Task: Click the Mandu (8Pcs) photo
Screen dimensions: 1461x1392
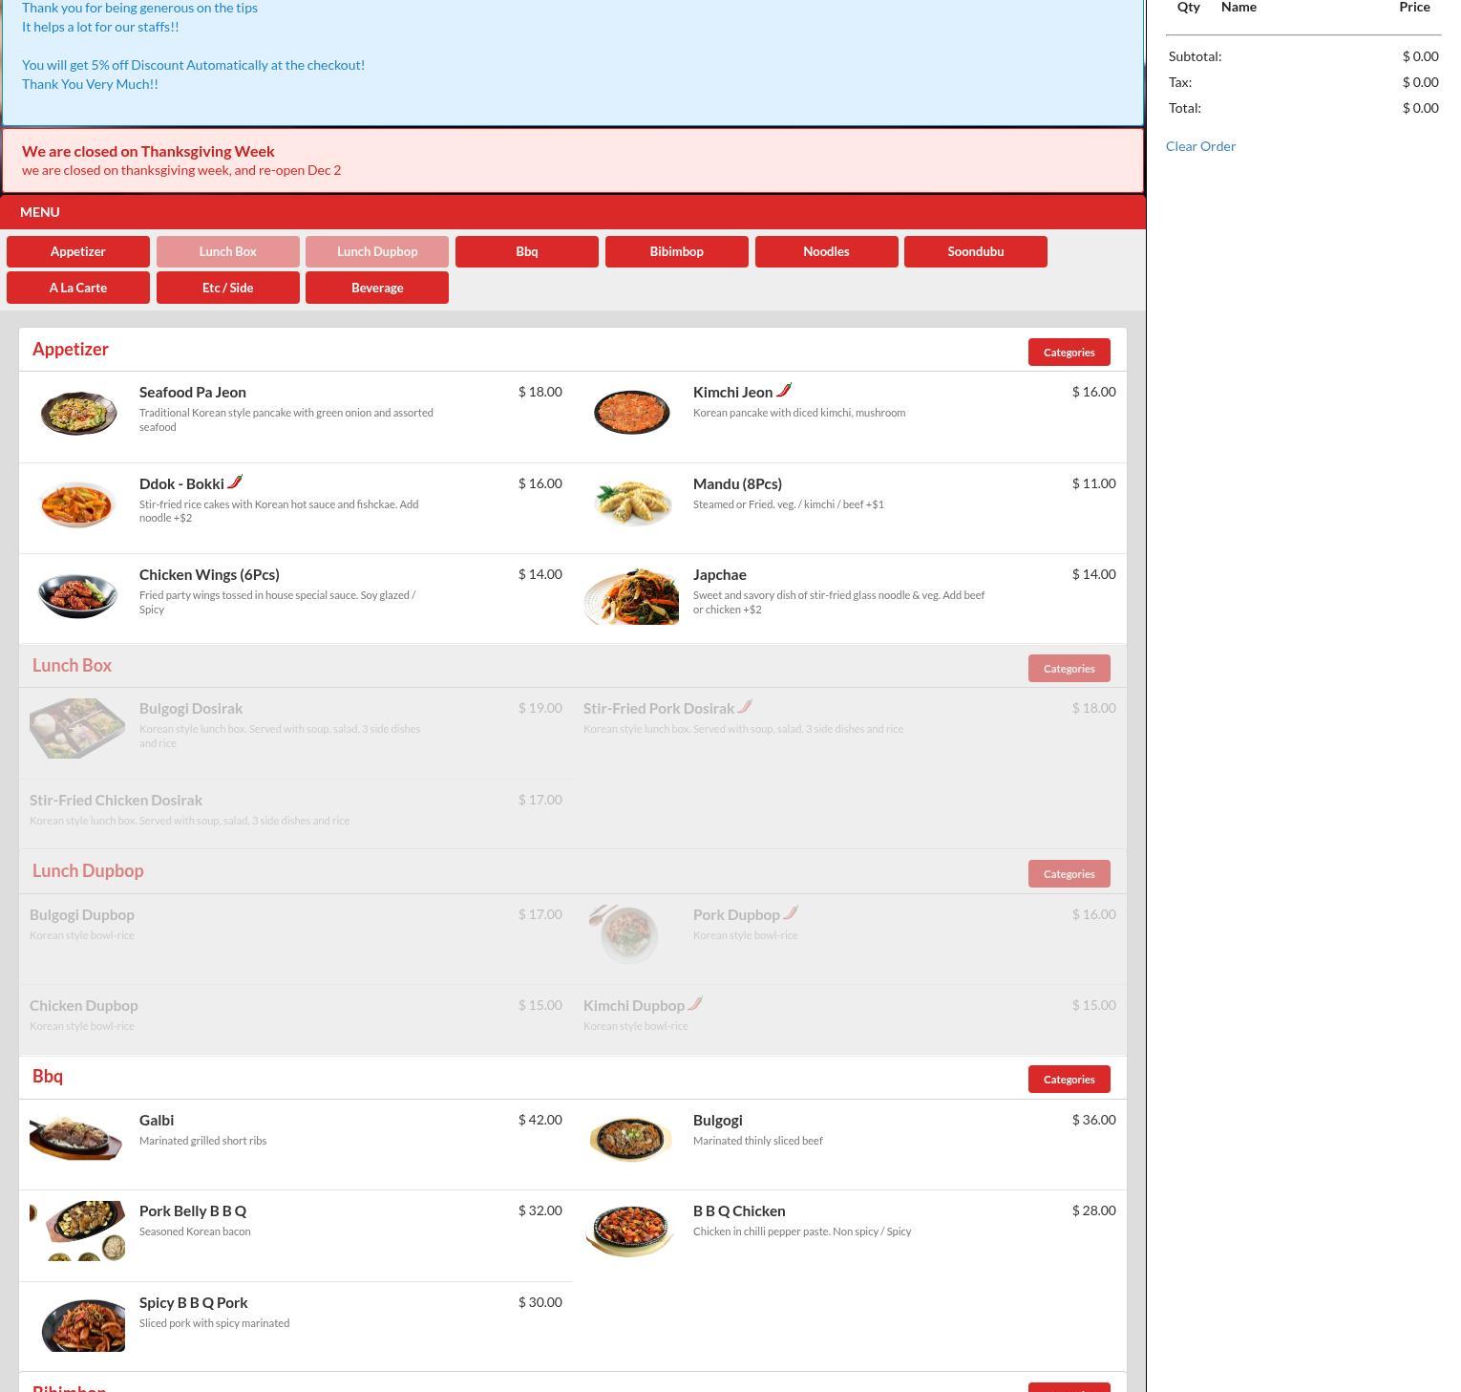Action: point(631,503)
